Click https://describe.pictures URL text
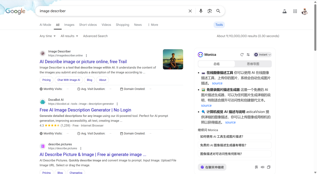Viewport: 317px width, 174px height. coord(63,148)
